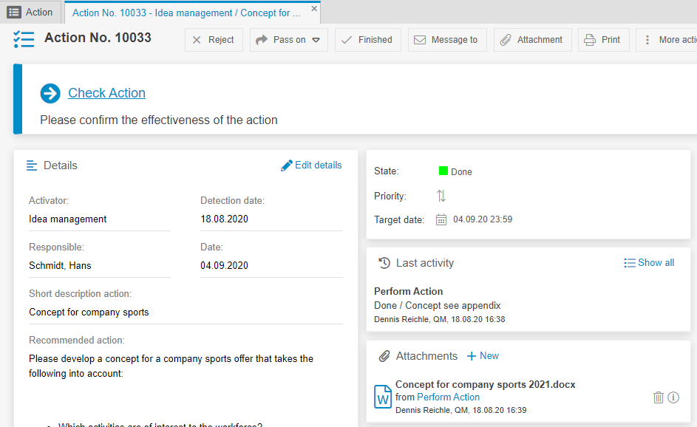Select the Action No. 10033 tab
The height and width of the screenshot is (427, 697).
186,13
